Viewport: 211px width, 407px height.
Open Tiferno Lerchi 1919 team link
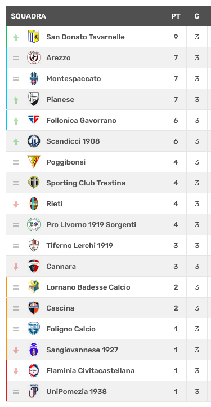79,245
